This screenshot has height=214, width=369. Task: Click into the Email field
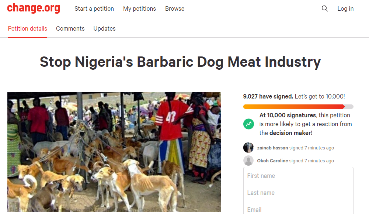click(x=298, y=209)
